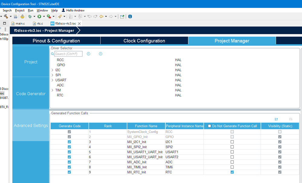
Task: Click next search result arrow in Driver Selector
Action: click(101, 54)
